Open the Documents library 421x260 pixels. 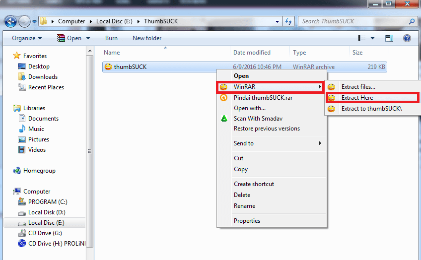tap(43, 118)
